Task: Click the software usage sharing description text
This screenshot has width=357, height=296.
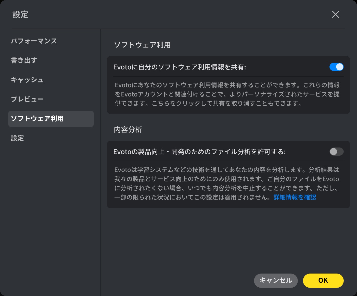Action: pos(227,94)
